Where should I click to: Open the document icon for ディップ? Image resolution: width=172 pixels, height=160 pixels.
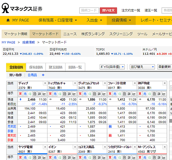(35, 94)
